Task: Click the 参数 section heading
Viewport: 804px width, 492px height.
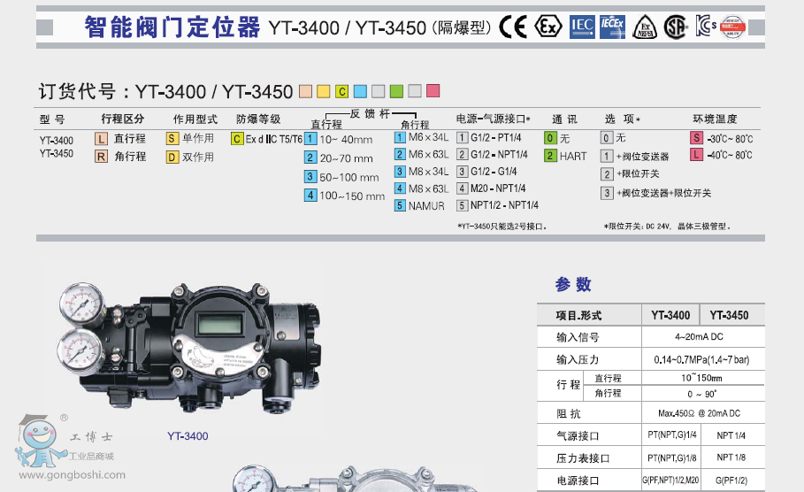Action: pyautogui.click(x=573, y=284)
